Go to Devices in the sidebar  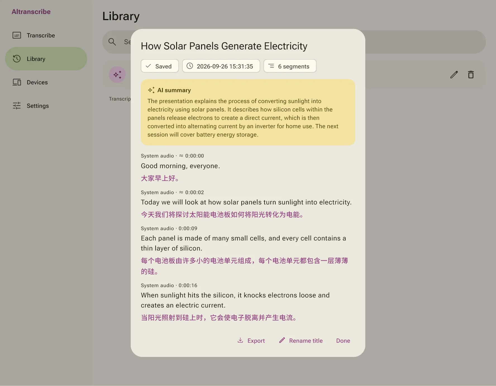pos(46,82)
